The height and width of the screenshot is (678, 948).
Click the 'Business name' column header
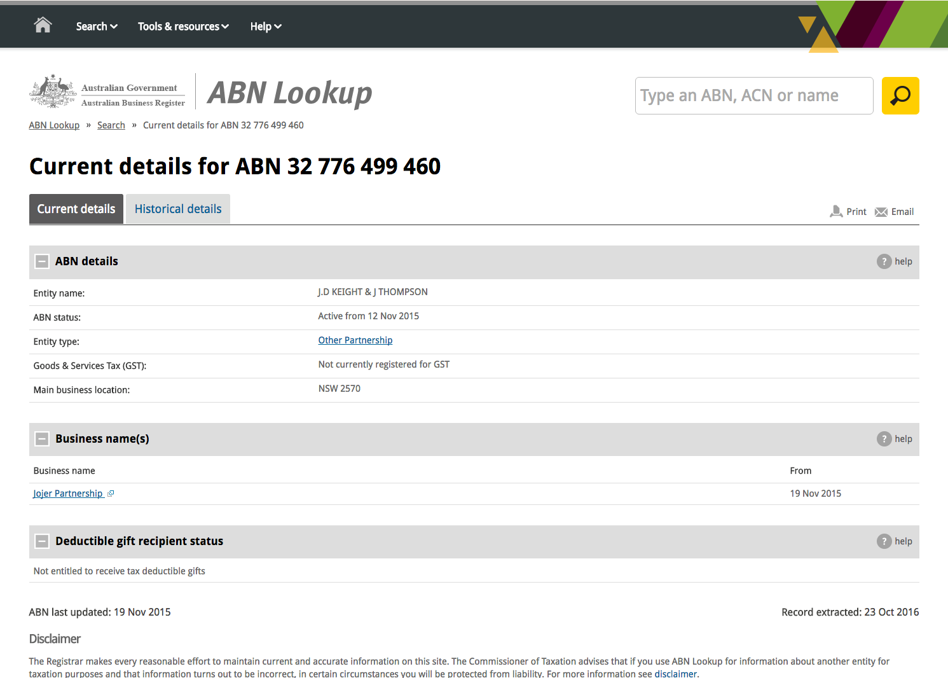point(64,471)
